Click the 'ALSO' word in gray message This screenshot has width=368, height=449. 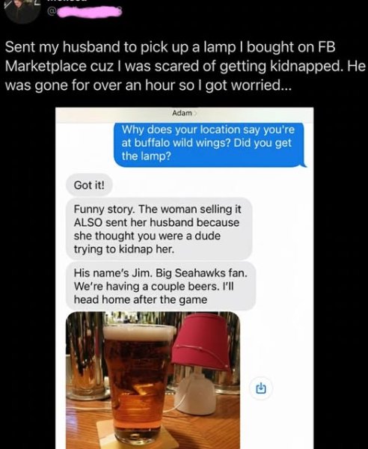click(x=88, y=222)
